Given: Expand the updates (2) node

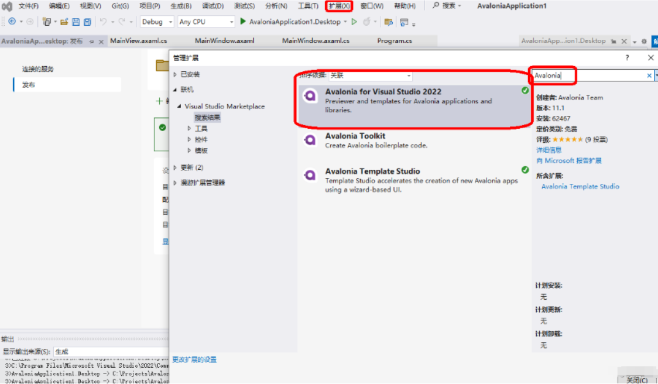Looking at the screenshot, I should 176,168.
